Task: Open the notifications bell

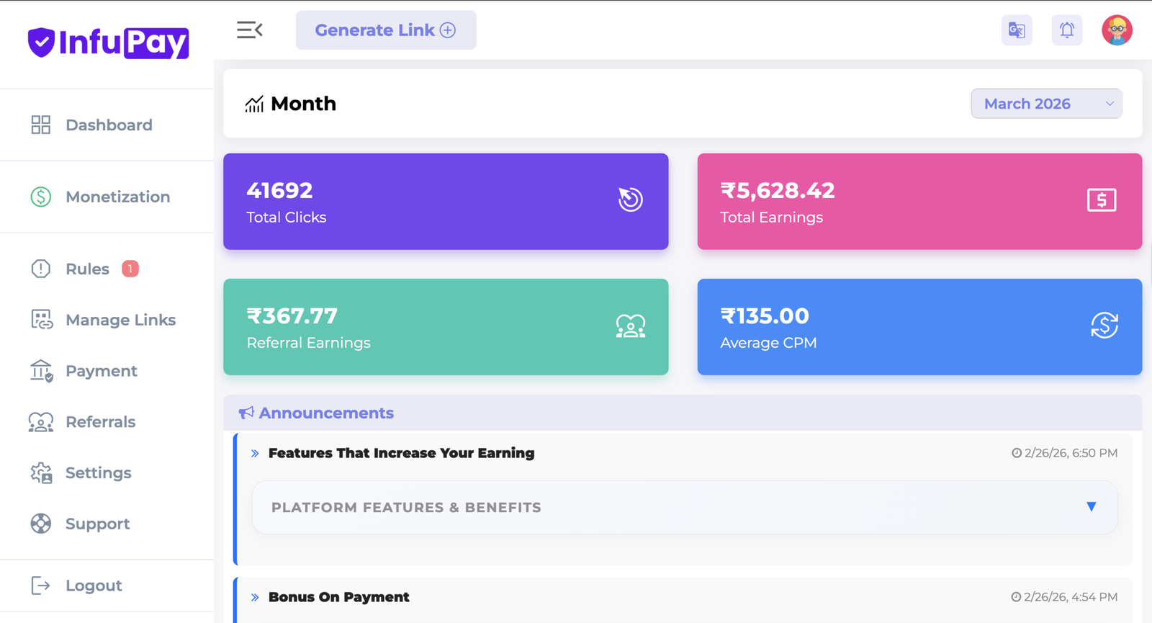Action: [x=1066, y=30]
